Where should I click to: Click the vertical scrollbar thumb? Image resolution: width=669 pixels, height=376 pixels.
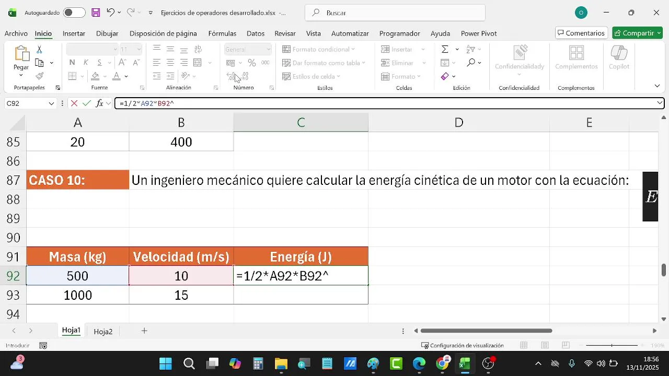click(x=664, y=271)
